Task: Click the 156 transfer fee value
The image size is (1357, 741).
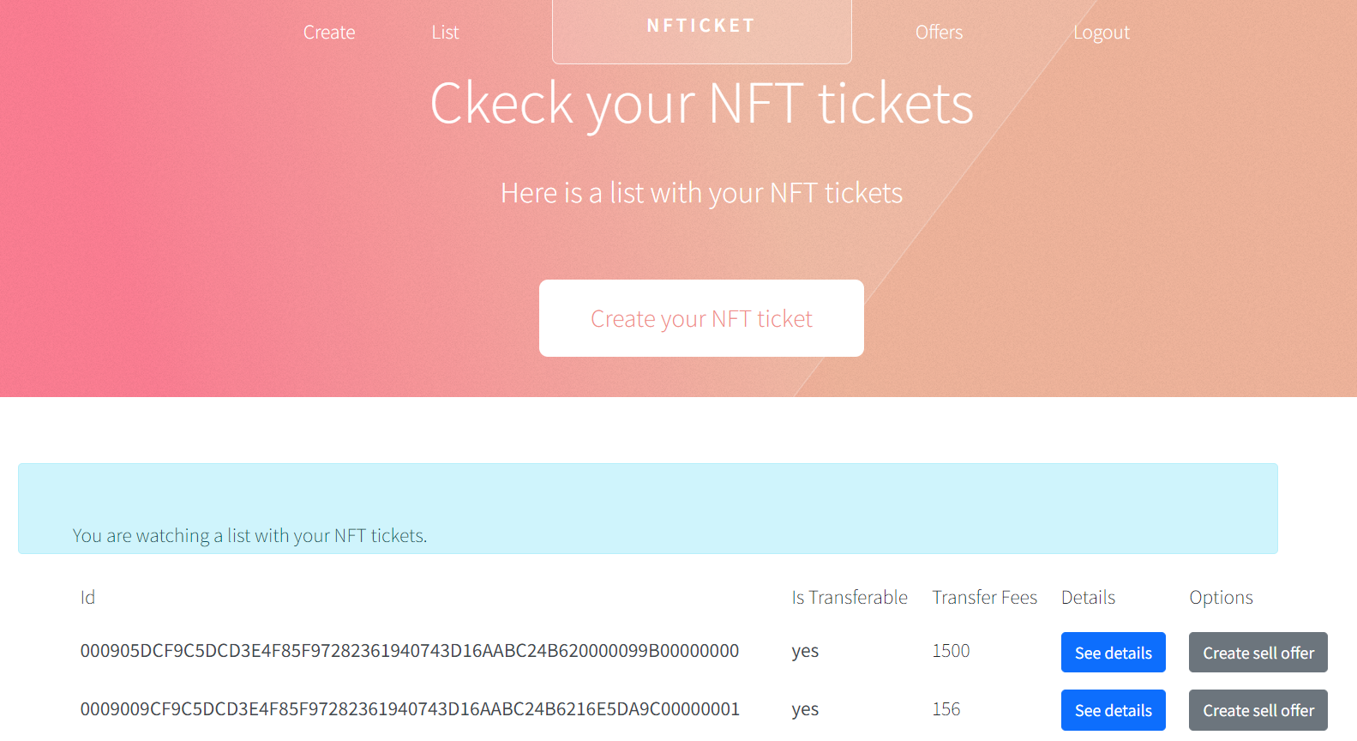Action: pyautogui.click(x=946, y=709)
